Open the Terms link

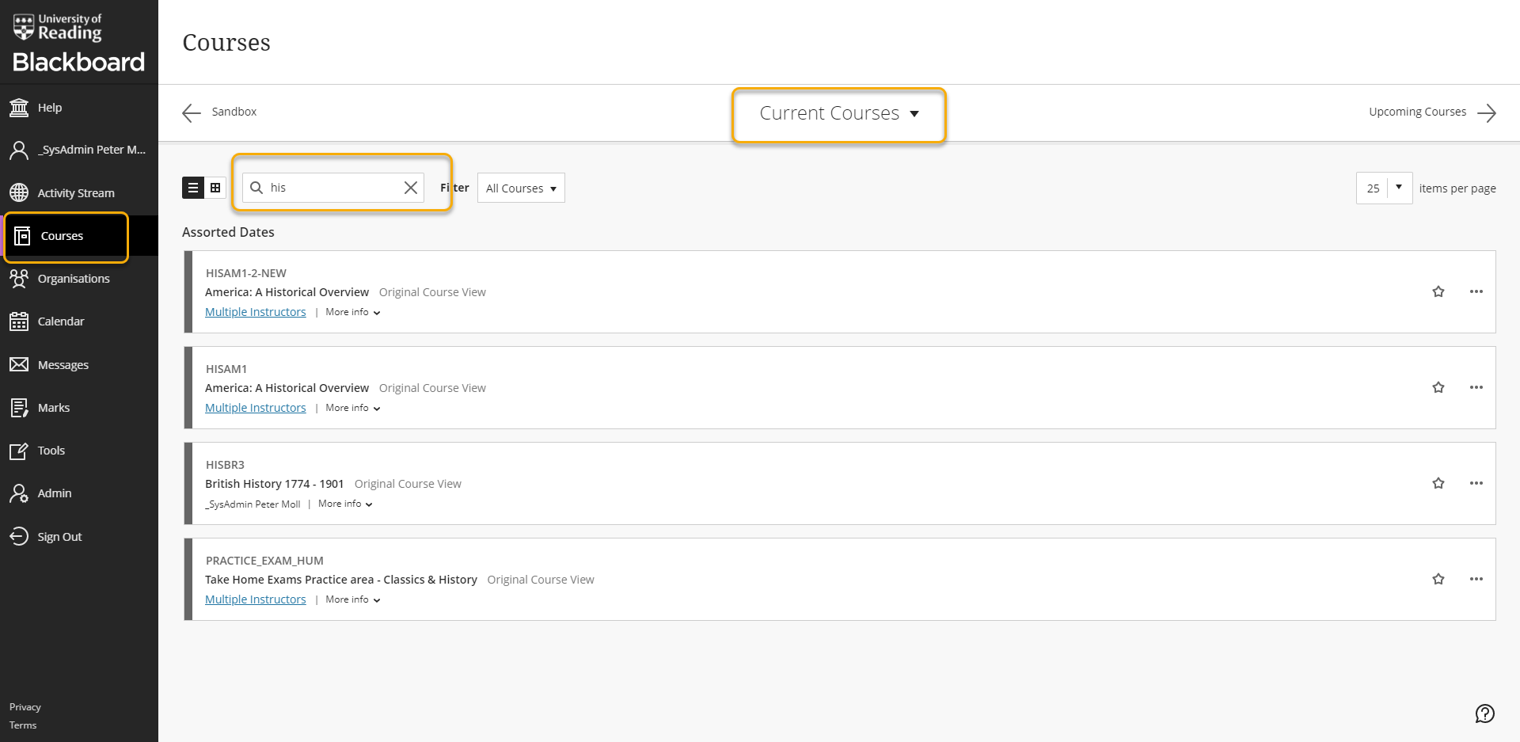(x=23, y=725)
